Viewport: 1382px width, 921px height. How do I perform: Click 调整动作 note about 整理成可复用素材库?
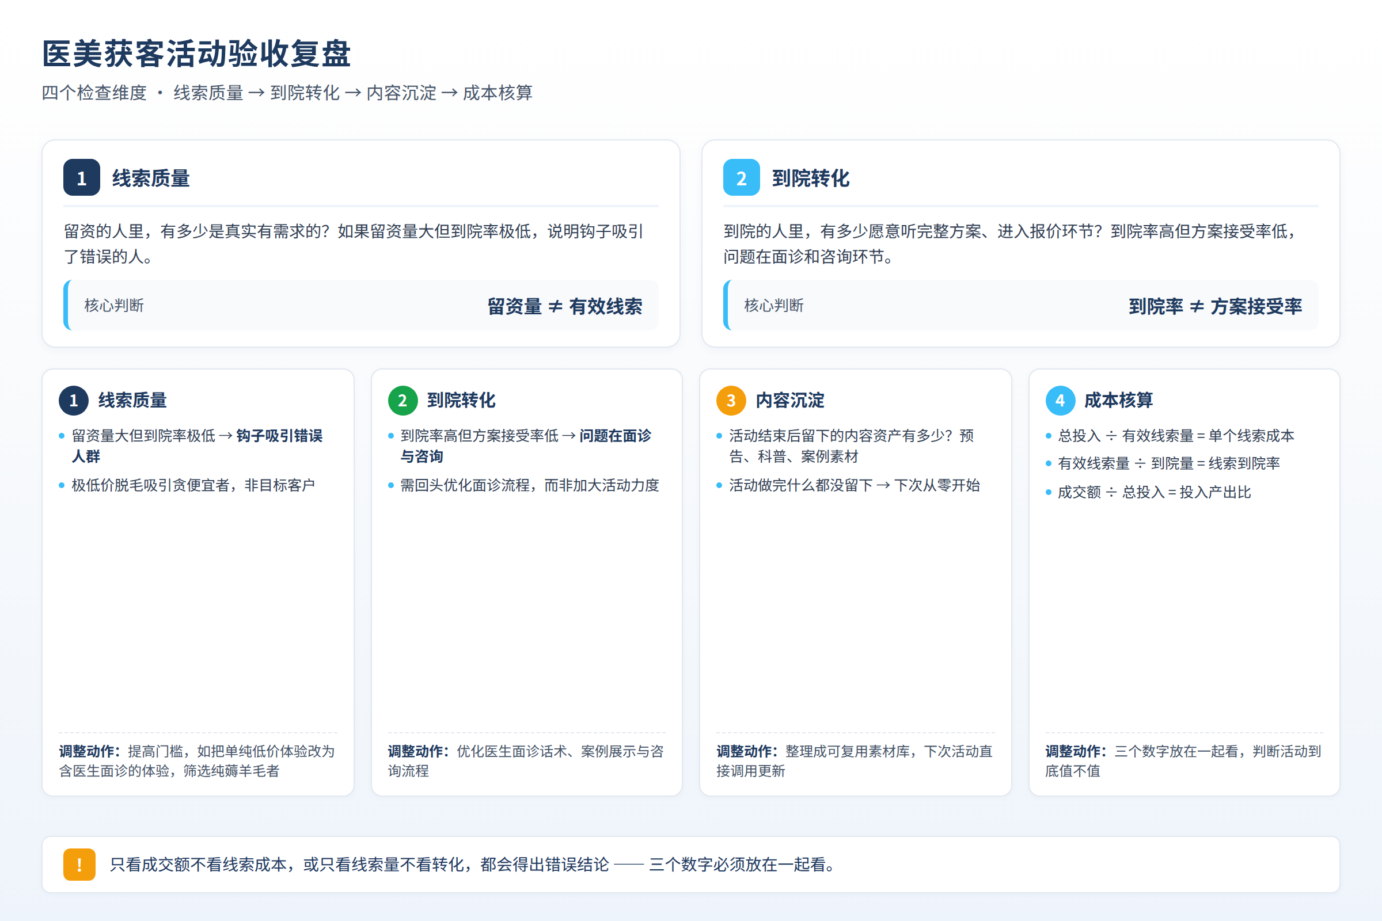[x=855, y=760]
